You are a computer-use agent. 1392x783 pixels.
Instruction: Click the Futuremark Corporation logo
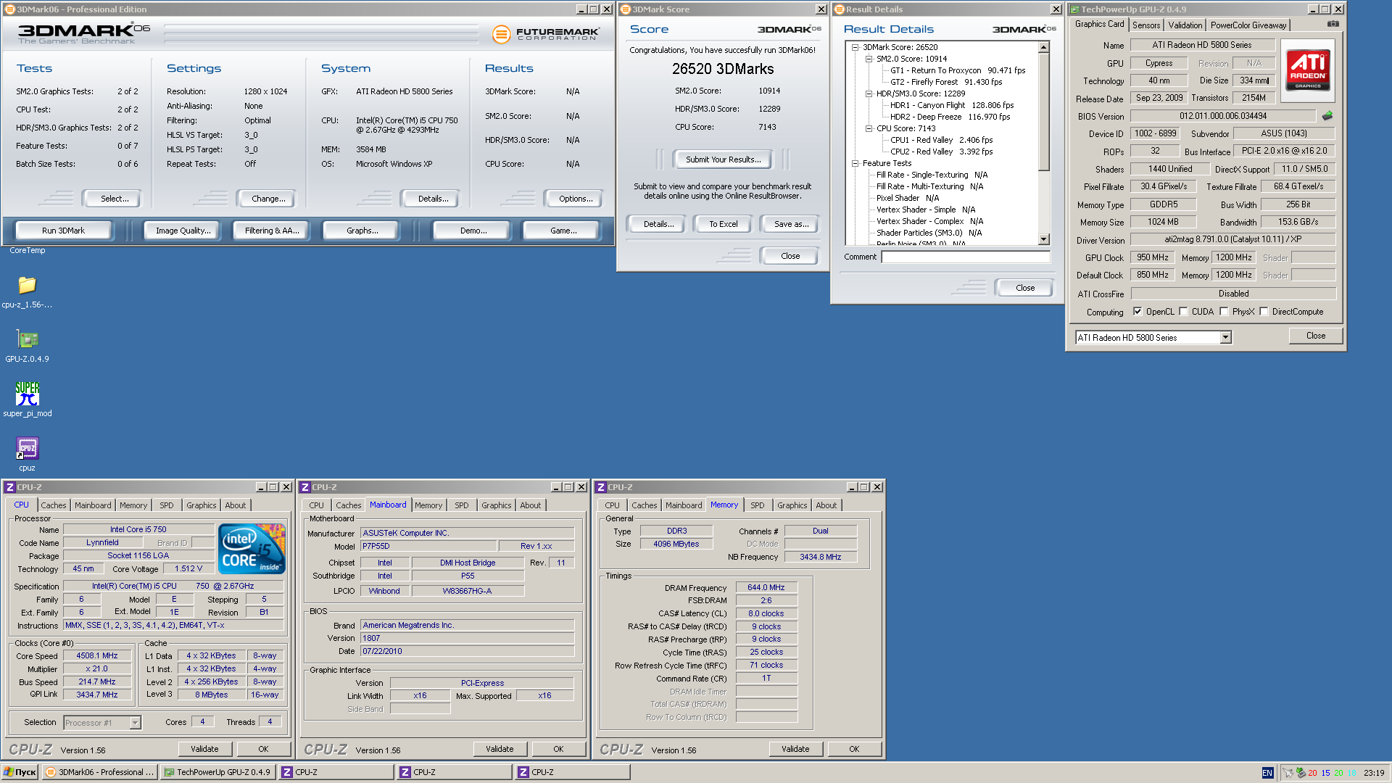coord(546,33)
